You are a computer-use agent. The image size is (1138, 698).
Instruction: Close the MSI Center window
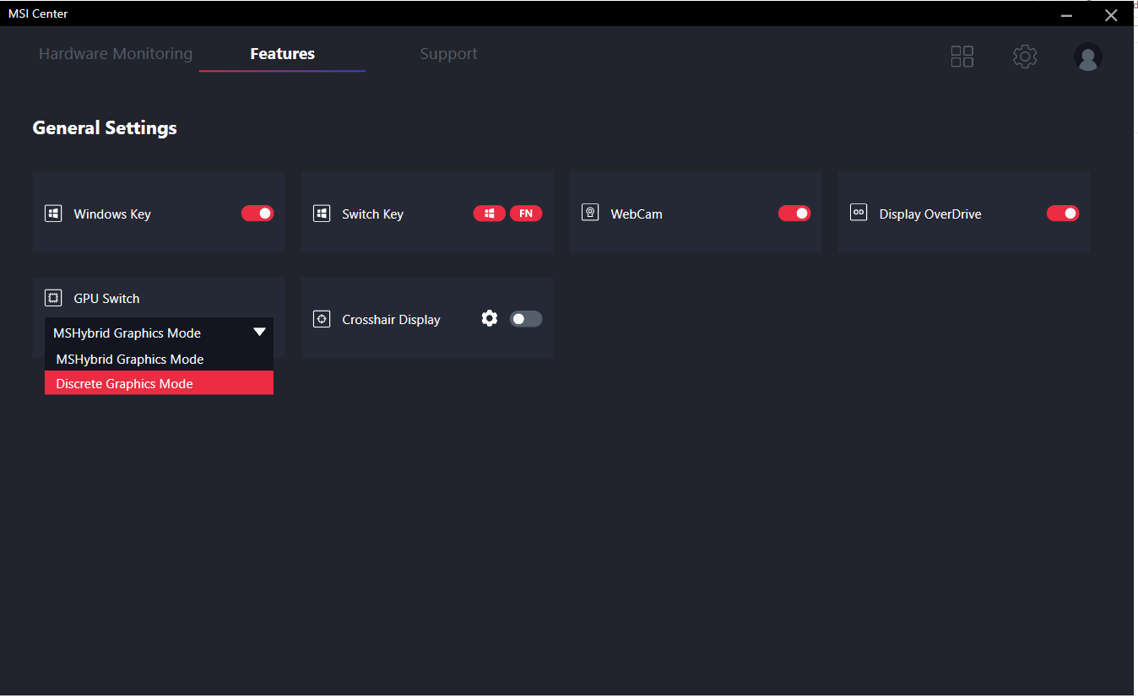1111,15
